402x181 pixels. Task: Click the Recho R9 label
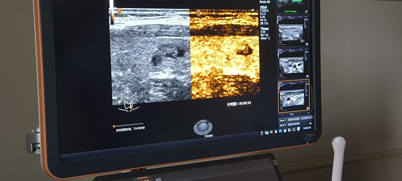coord(265,2)
